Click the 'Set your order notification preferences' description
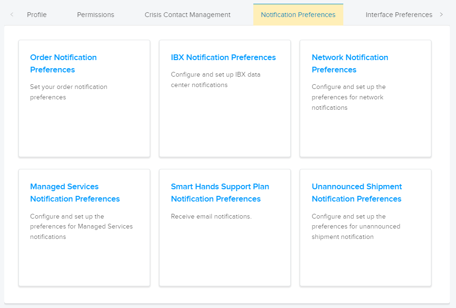Viewport: 456px width, 308px height. click(69, 92)
